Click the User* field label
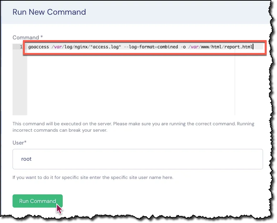277x223 pixels. pyautogui.click(x=19, y=143)
